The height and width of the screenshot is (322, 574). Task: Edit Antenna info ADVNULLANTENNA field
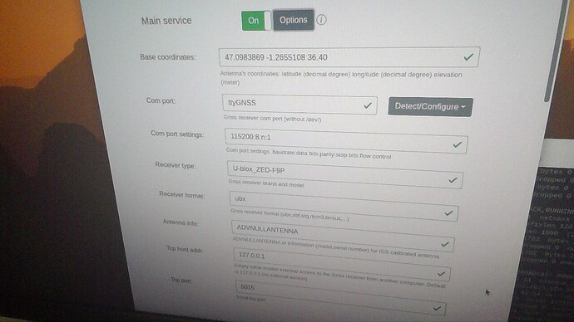point(343,236)
